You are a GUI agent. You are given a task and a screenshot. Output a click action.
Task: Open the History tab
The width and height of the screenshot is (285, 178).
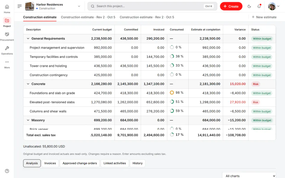pyautogui.click(x=137, y=163)
